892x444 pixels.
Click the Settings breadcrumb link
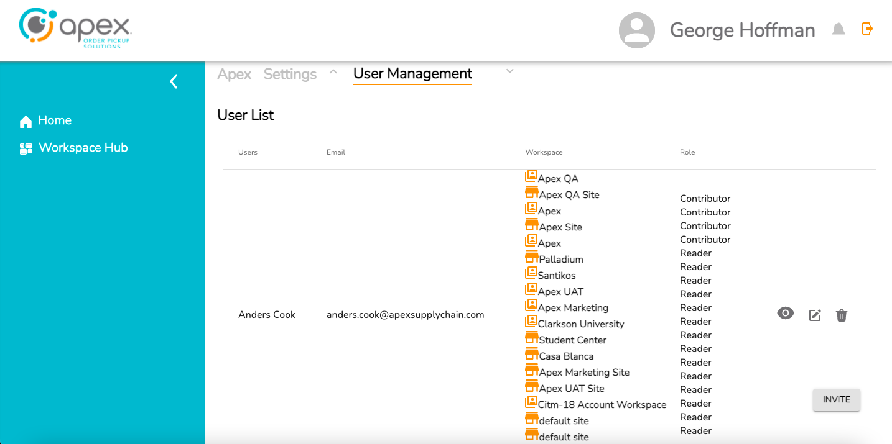pyautogui.click(x=290, y=75)
